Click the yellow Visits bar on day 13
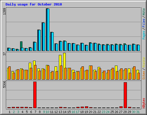The width and height of the screenshot is (147, 115). [60, 60]
